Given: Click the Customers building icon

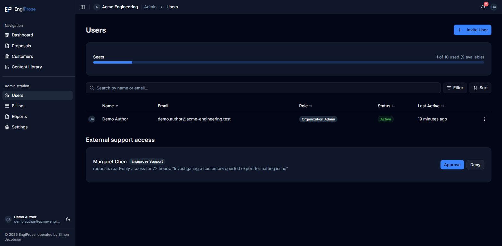Looking at the screenshot, I should pyautogui.click(x=7, y=57).
